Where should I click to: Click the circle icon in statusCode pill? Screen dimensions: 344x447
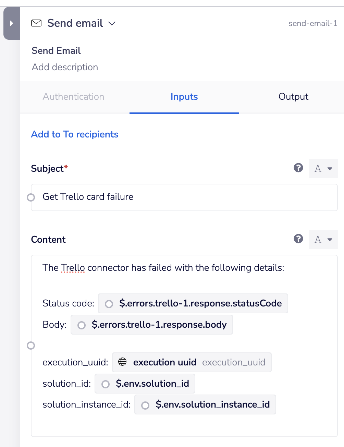point(109,304)
